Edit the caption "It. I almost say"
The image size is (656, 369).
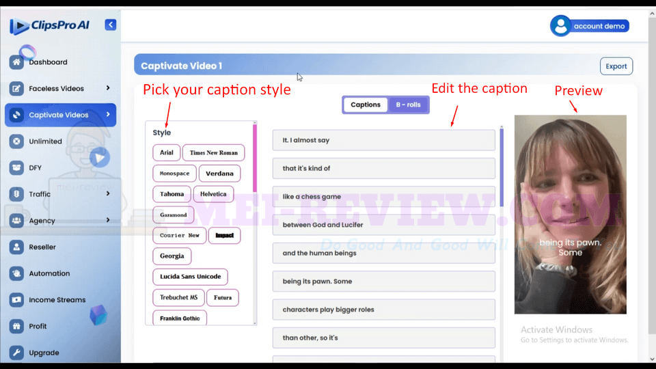tap(383, 140)
